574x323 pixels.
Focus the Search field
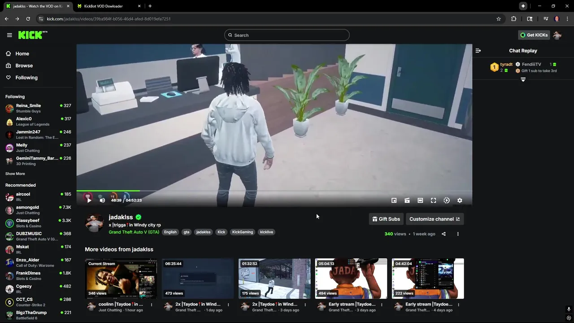287,35
